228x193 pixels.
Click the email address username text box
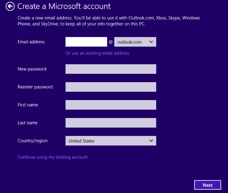pyautogui.click(x=86, y=42)
